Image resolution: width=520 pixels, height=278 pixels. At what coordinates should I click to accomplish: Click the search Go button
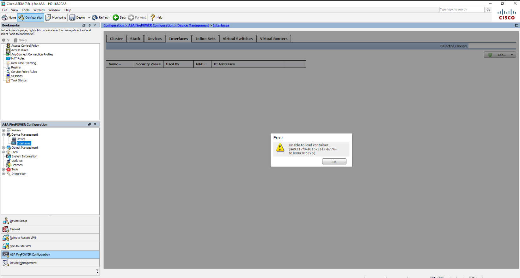pyautogui.click(x=488, y=9)
